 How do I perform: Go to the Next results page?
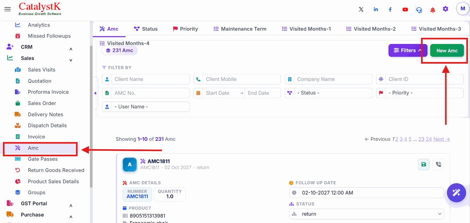point(441,139)
